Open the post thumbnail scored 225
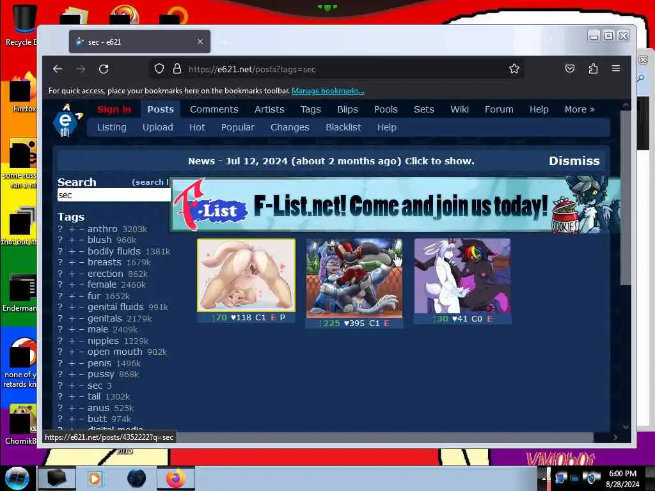The width and height of the screenshot is (655, 491). [x=354, y=278]
